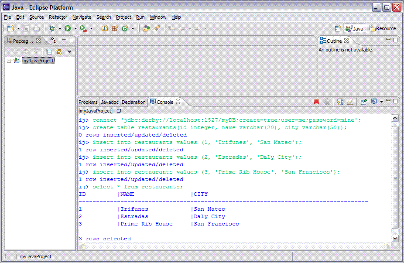Click the console vertical scrollbar down arrow
This screenshot has width=404, height=263.
[395, 239]
